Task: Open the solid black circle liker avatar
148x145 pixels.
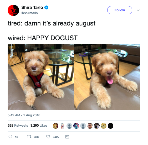Action: tap(110, 126)
